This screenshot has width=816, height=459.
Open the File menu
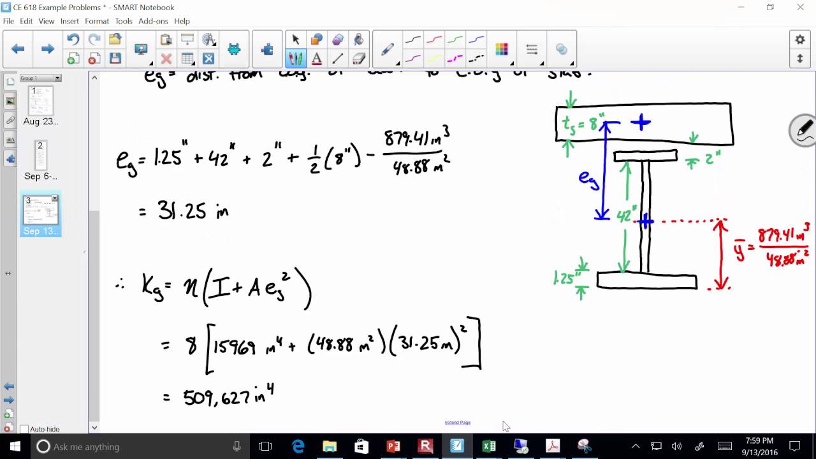[x=8, y=21]
